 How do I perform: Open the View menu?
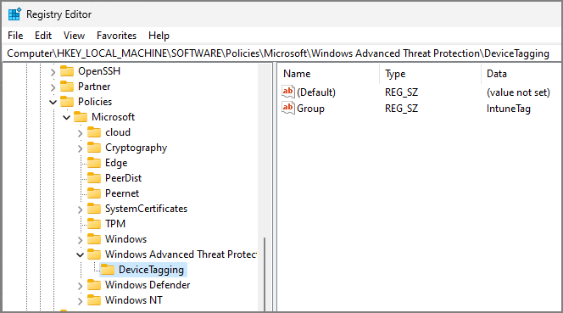click(74, 36)
